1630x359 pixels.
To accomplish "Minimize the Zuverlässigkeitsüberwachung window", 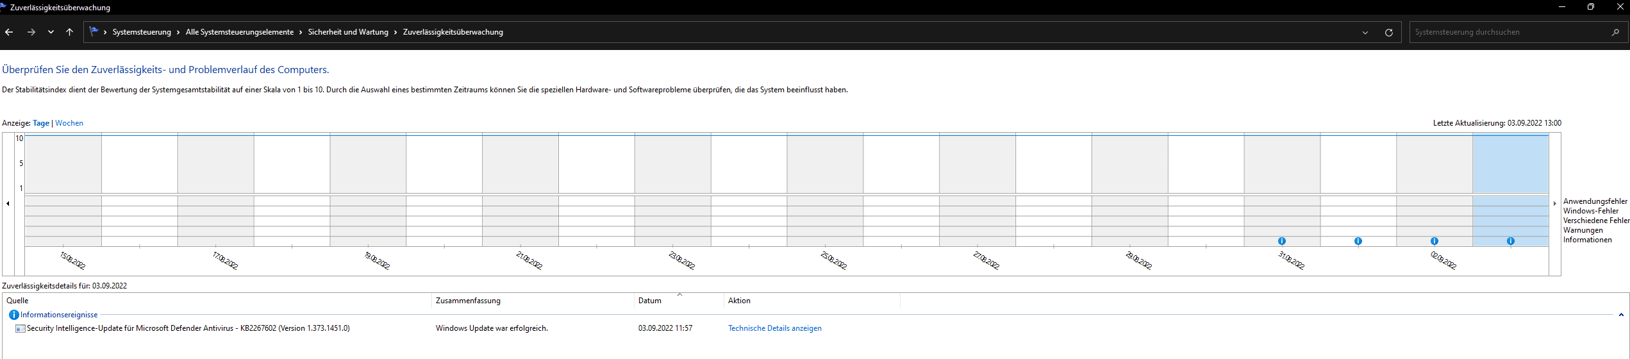I will (x=1561, y=7).
